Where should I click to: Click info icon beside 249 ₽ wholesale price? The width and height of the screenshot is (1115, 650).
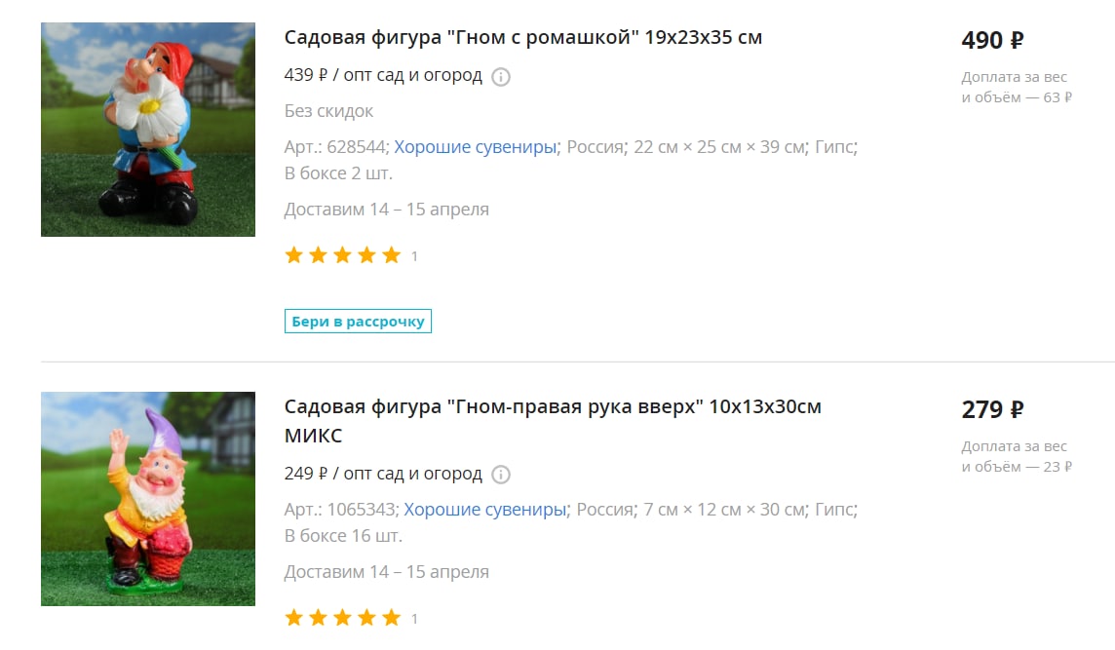[501, 475]
